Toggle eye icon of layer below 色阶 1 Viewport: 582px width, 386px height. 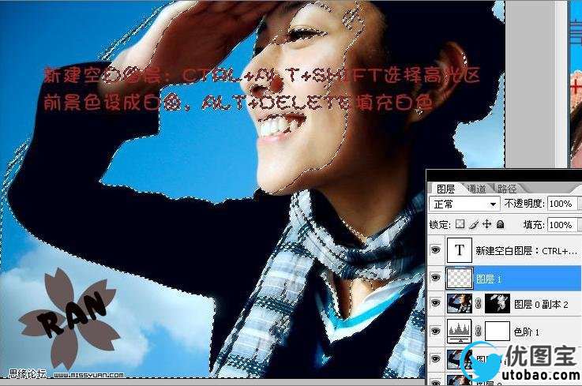coord(435,358)
